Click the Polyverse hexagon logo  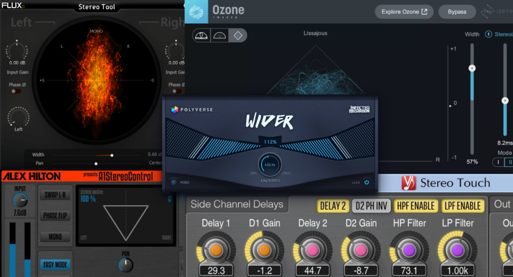pos(175,110)
